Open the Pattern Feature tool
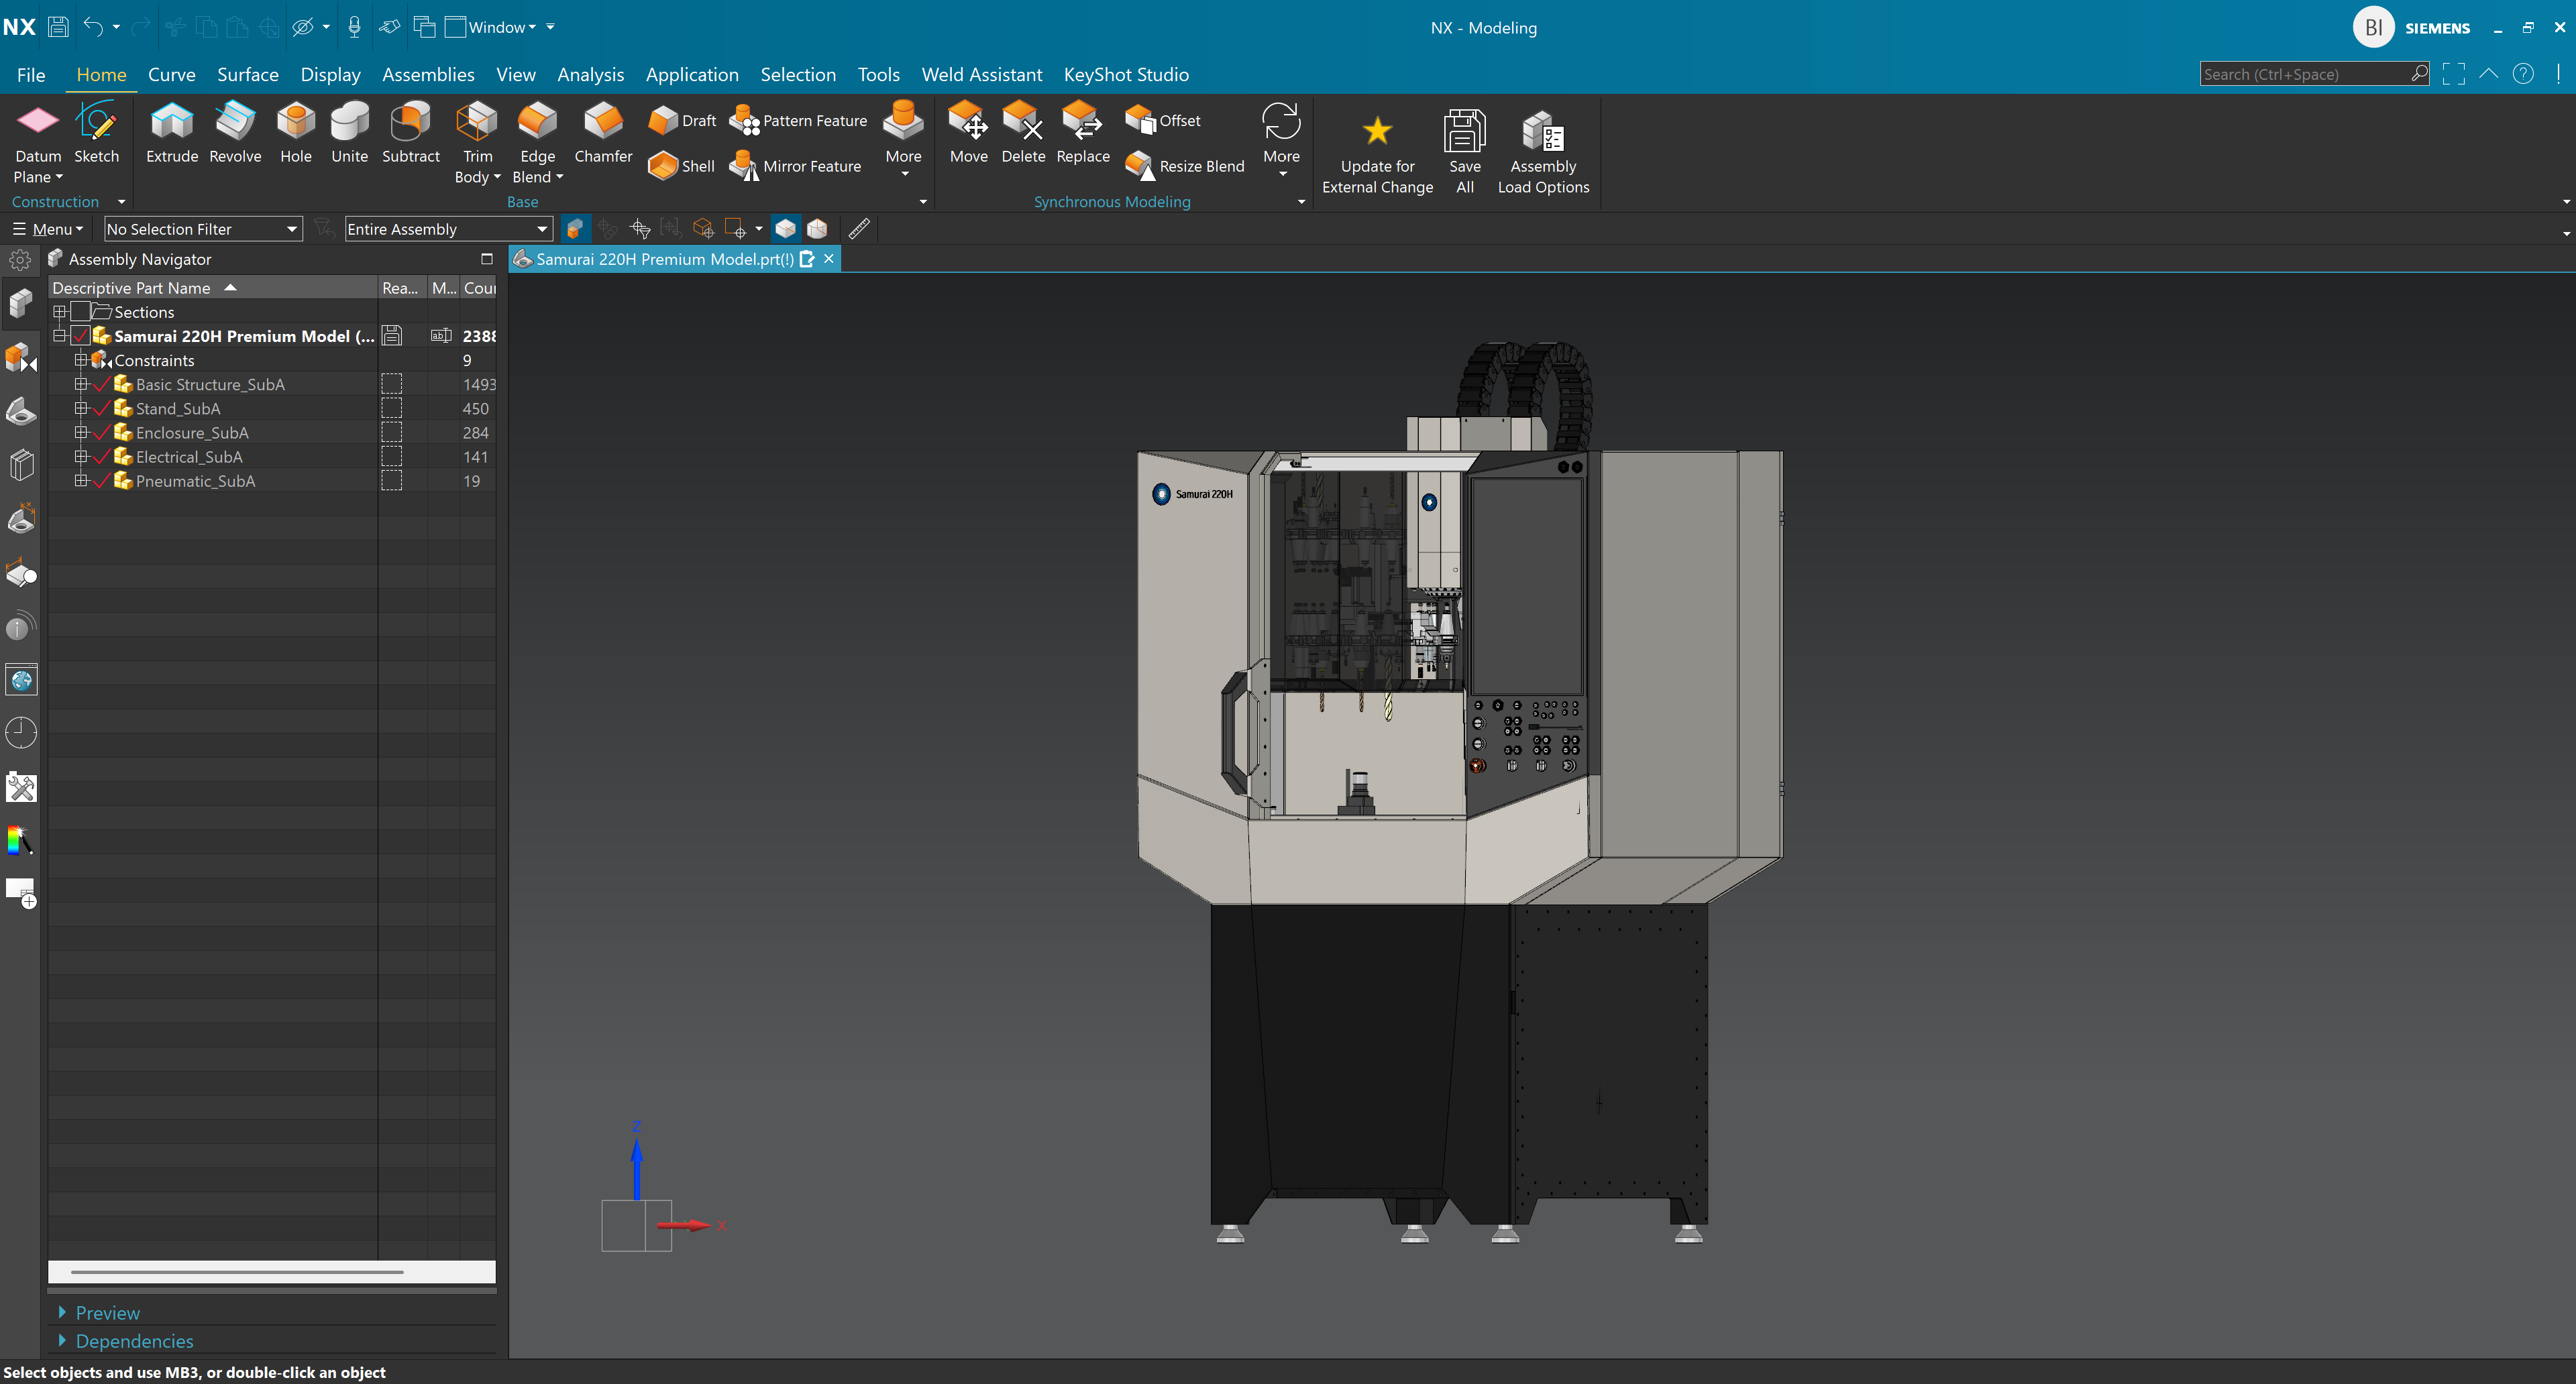Screen dimensions: 2576x1384 pos(798,120)
